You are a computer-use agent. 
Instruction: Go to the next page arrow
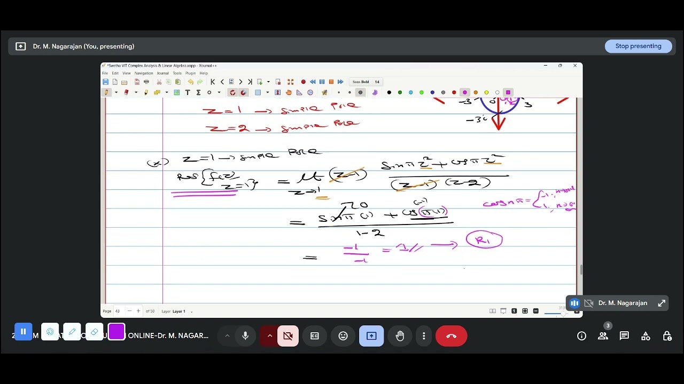tap(240, 82)
